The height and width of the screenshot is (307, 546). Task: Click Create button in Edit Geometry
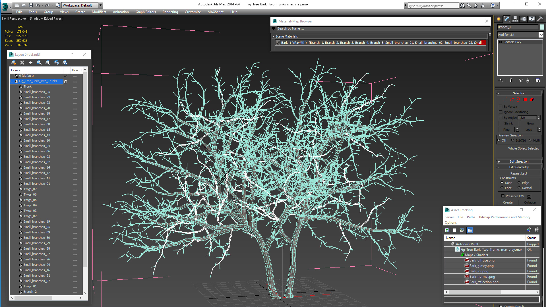pos(508,202)
